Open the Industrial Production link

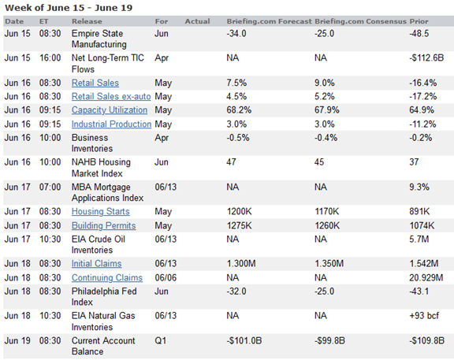click(111, 124)
